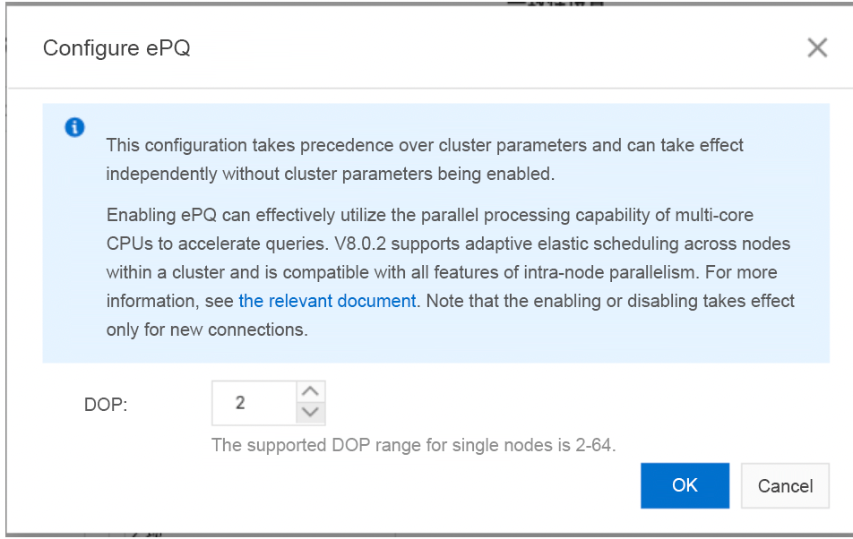The height and width of the screenshot is (539, 853).
Task: Increase DOP value with up arrow
Action: [310, 391]
